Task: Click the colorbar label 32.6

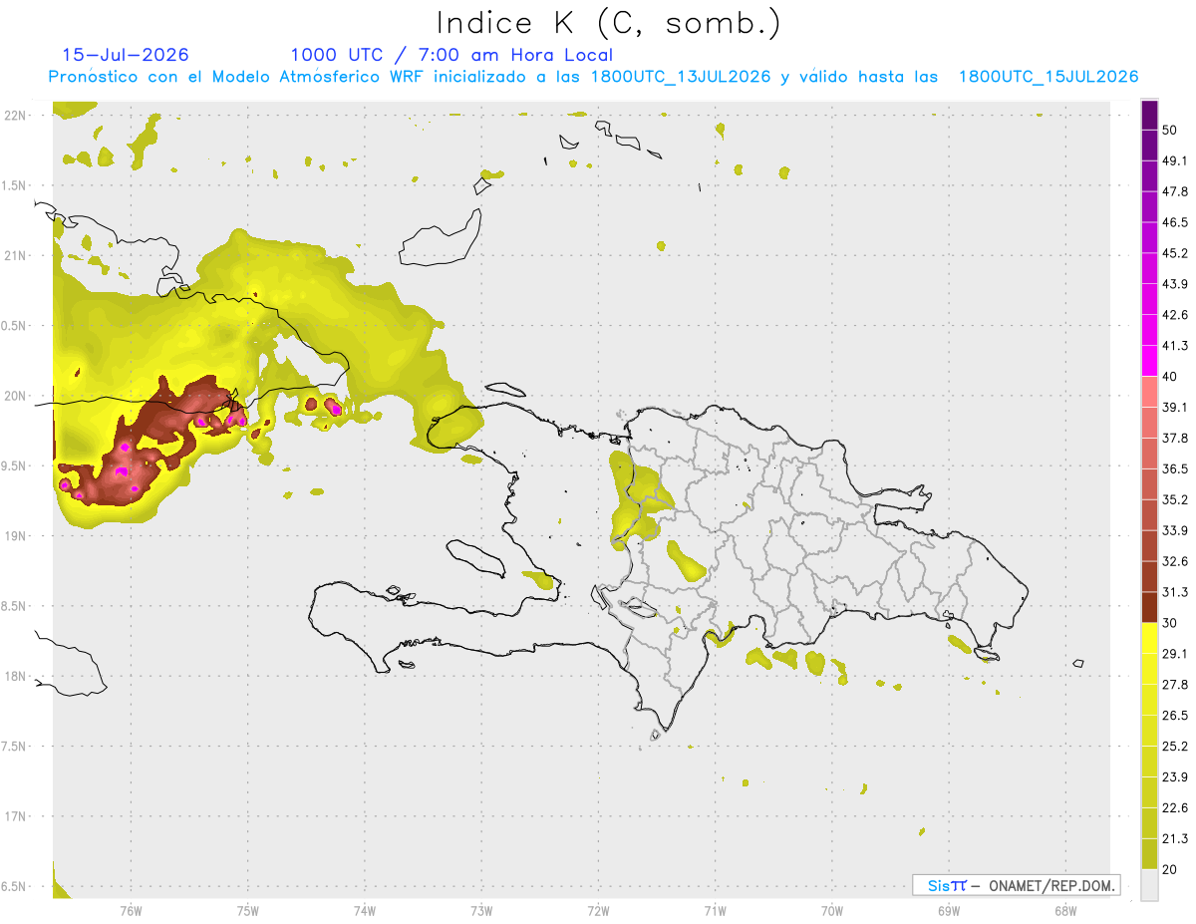Action: pos(1175,561)
